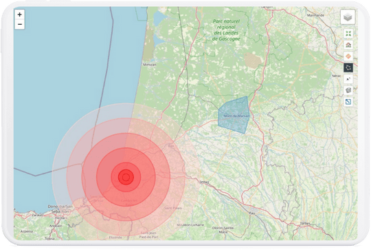Click the Donostia/San Sebastián city label
Image resolution: width=371 pixels, height=252 pixels.
click(60, 209)
